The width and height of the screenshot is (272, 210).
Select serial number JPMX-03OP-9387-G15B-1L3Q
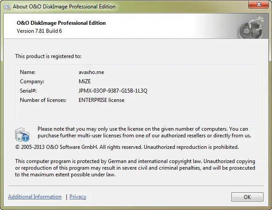[113, 91]
